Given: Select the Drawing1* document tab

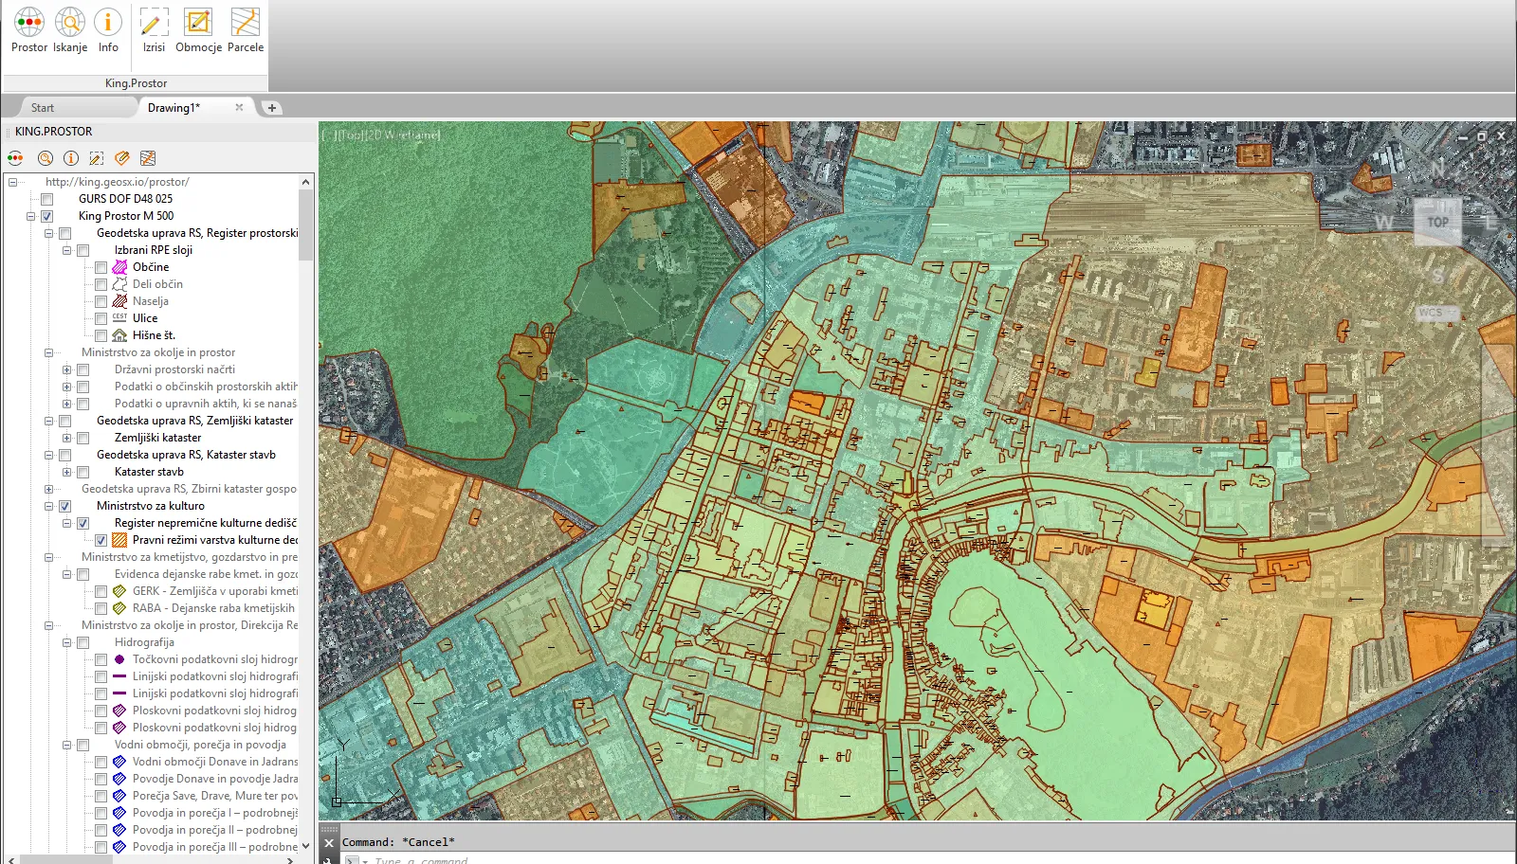Looking at the screenshot, I should pyautogui.click(x=174, y=108).
